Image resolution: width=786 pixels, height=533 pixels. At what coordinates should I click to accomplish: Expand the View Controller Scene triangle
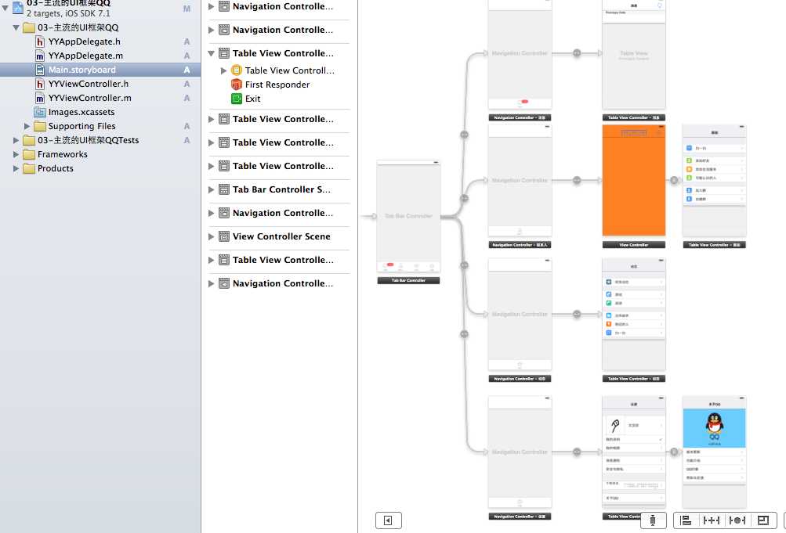[x=211, y=236]
